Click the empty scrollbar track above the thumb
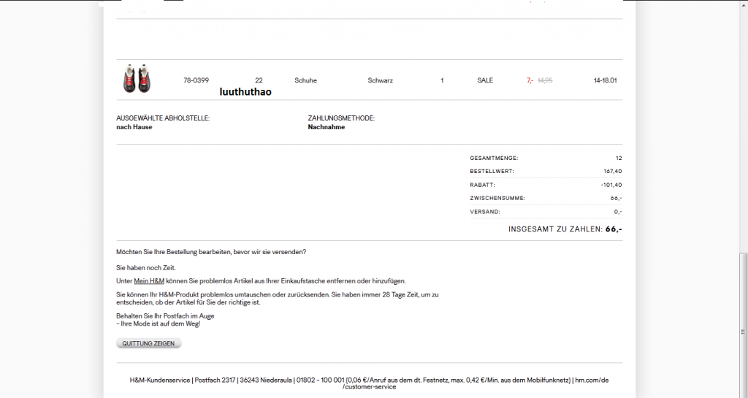748x398 pixels. [743, 131]
